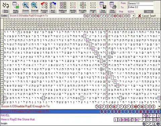The height and width of the screenshot is (126, 161).
Task: Click the Print screen printer icon
Action: [113, 5]
